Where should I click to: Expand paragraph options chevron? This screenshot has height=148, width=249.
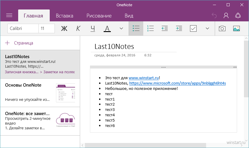pos(208,28)
